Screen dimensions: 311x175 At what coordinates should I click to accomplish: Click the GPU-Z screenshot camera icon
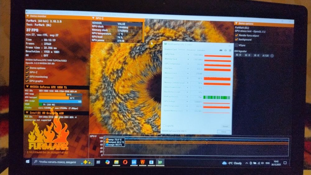point(221,50)
